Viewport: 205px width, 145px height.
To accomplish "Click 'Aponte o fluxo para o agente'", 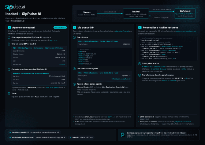I will pyautogui.click(x=89, y=84).
